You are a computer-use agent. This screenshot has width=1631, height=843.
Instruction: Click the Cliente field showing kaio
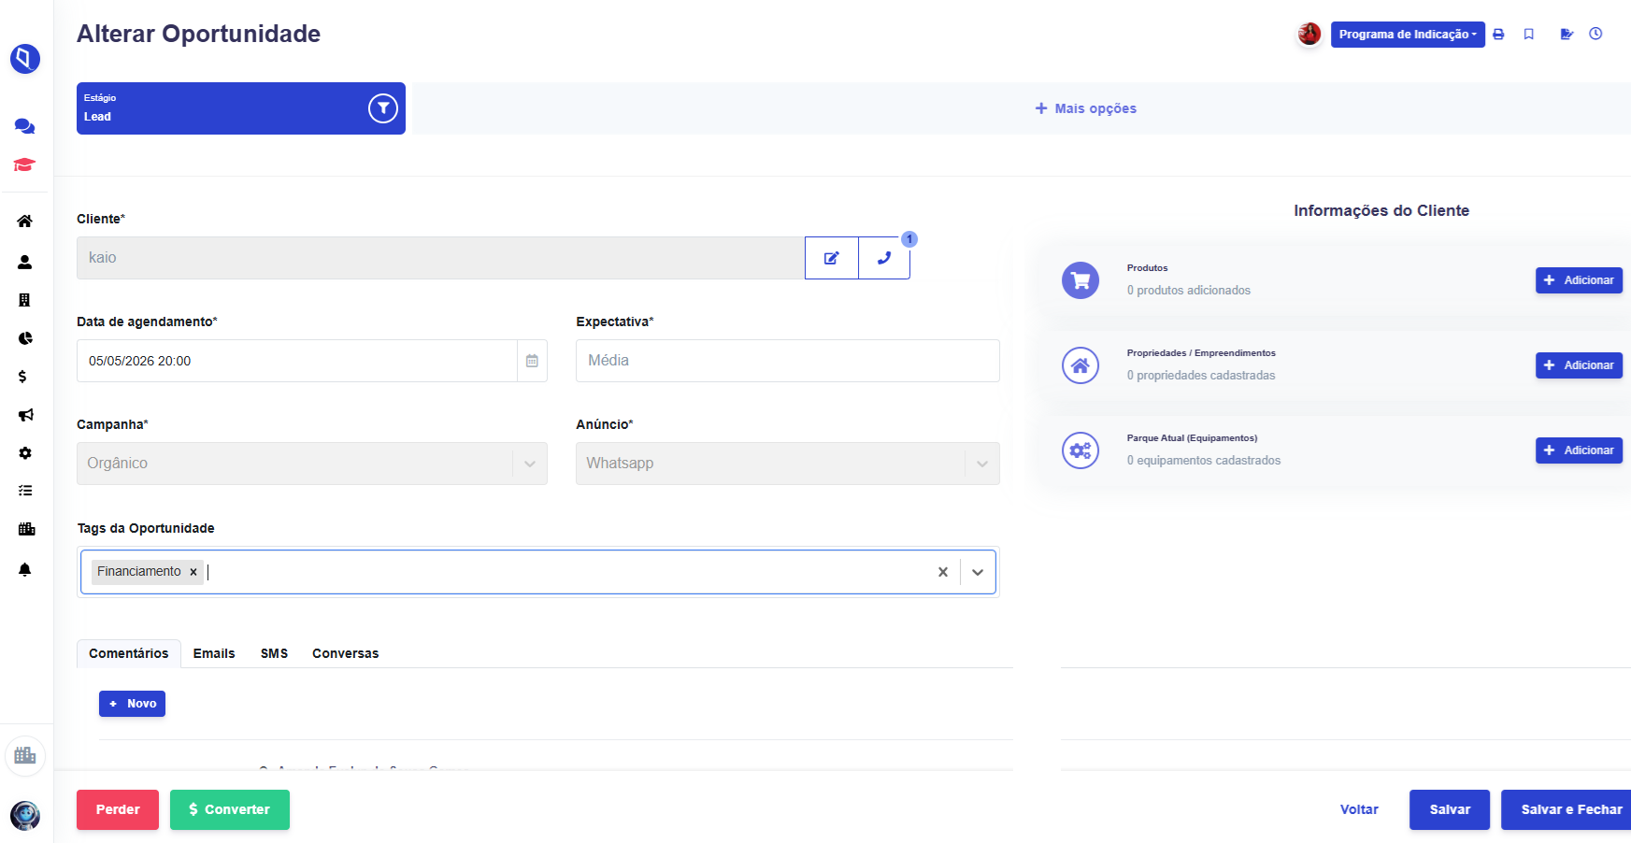pos(440,258)
